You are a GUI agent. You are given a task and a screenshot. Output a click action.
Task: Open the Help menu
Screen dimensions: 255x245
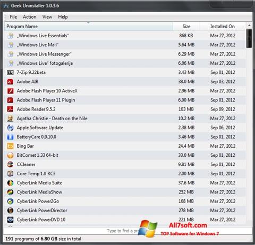pyautogui.click(x=63, y=17)
